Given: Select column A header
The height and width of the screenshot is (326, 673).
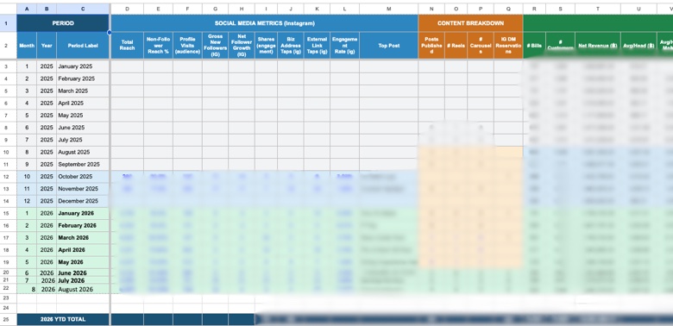Looking at the screenshot, I should (27, 9).
